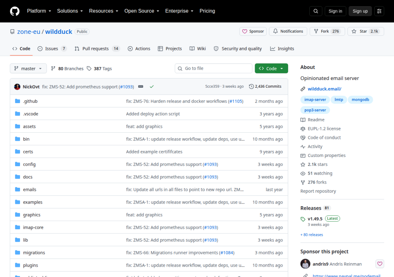
Task: Click the link icon beside wildduck.email/
Action: pos(303,89)
